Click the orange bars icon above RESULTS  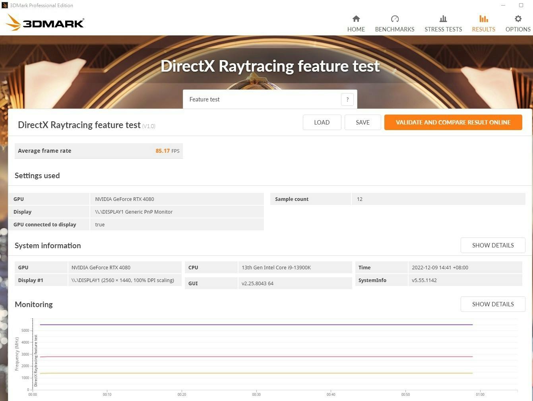[x=483, y=19]
